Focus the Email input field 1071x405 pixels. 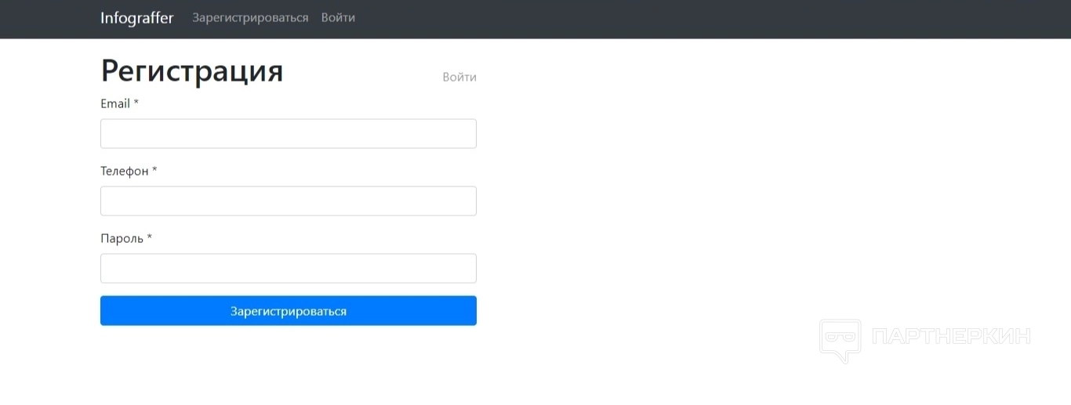pos(288,134)
